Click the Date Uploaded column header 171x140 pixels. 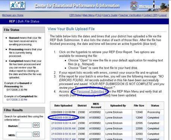pyautogui.click(x=63, y=105)
